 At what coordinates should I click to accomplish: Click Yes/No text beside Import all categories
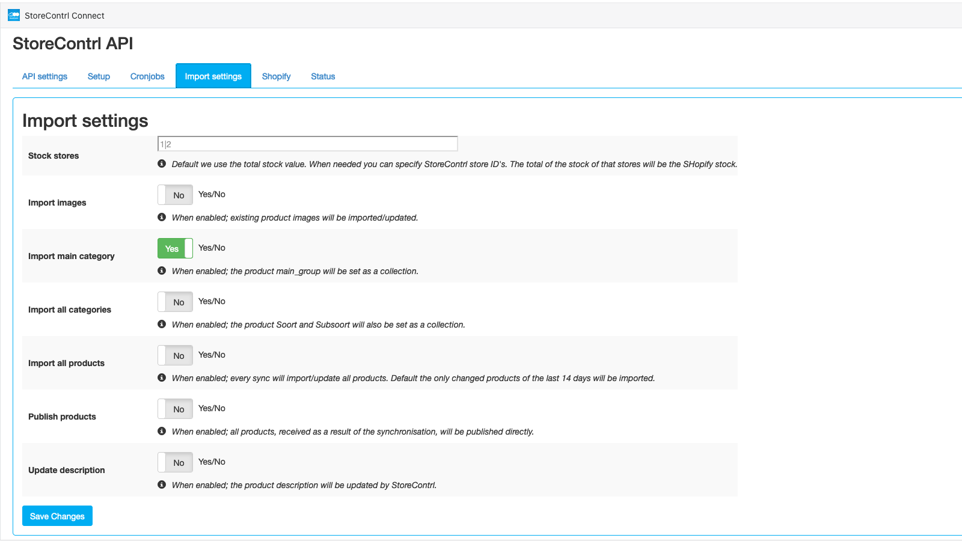tap(212, 301)
